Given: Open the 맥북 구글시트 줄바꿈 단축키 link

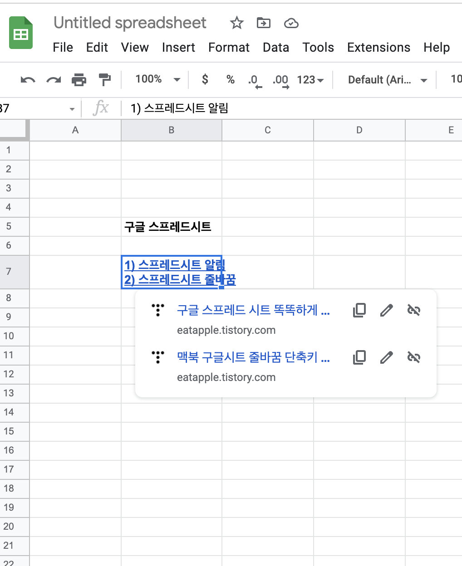Looking at the screenshot, I should [253, 357].
